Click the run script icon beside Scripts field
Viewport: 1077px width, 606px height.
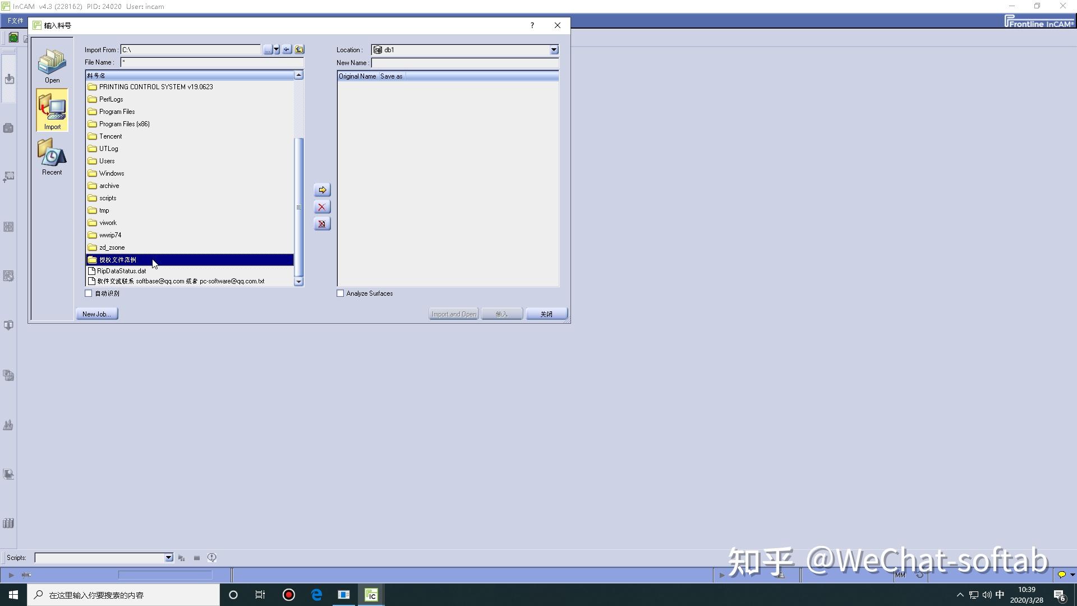pyautogui.click(x=181, y=557)
